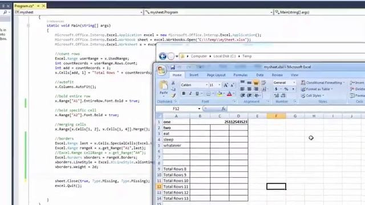Screen dimensions: 365x205
Task: Click the Accounting dollar sign format icon
Action: point(276,89)
